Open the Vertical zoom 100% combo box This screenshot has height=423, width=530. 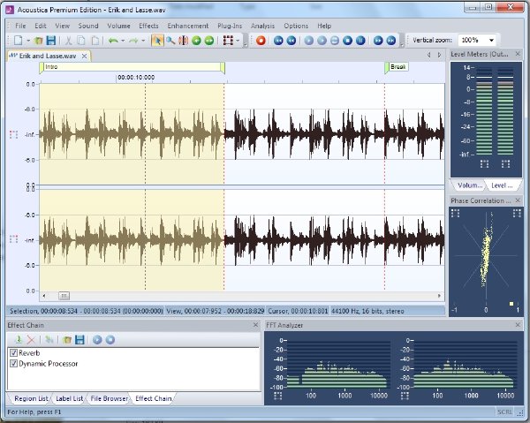(477, 41)
